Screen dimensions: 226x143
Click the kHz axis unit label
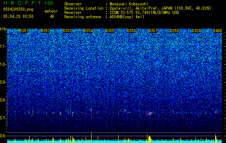[x=3, y=29]
